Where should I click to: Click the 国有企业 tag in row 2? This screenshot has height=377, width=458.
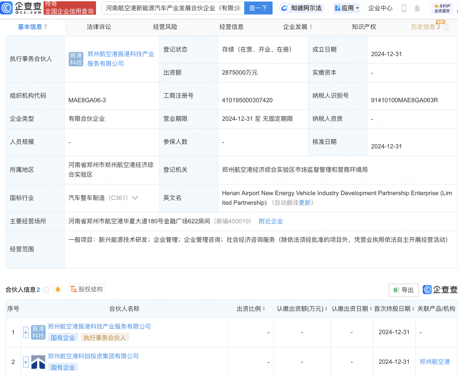coord(63,367)
